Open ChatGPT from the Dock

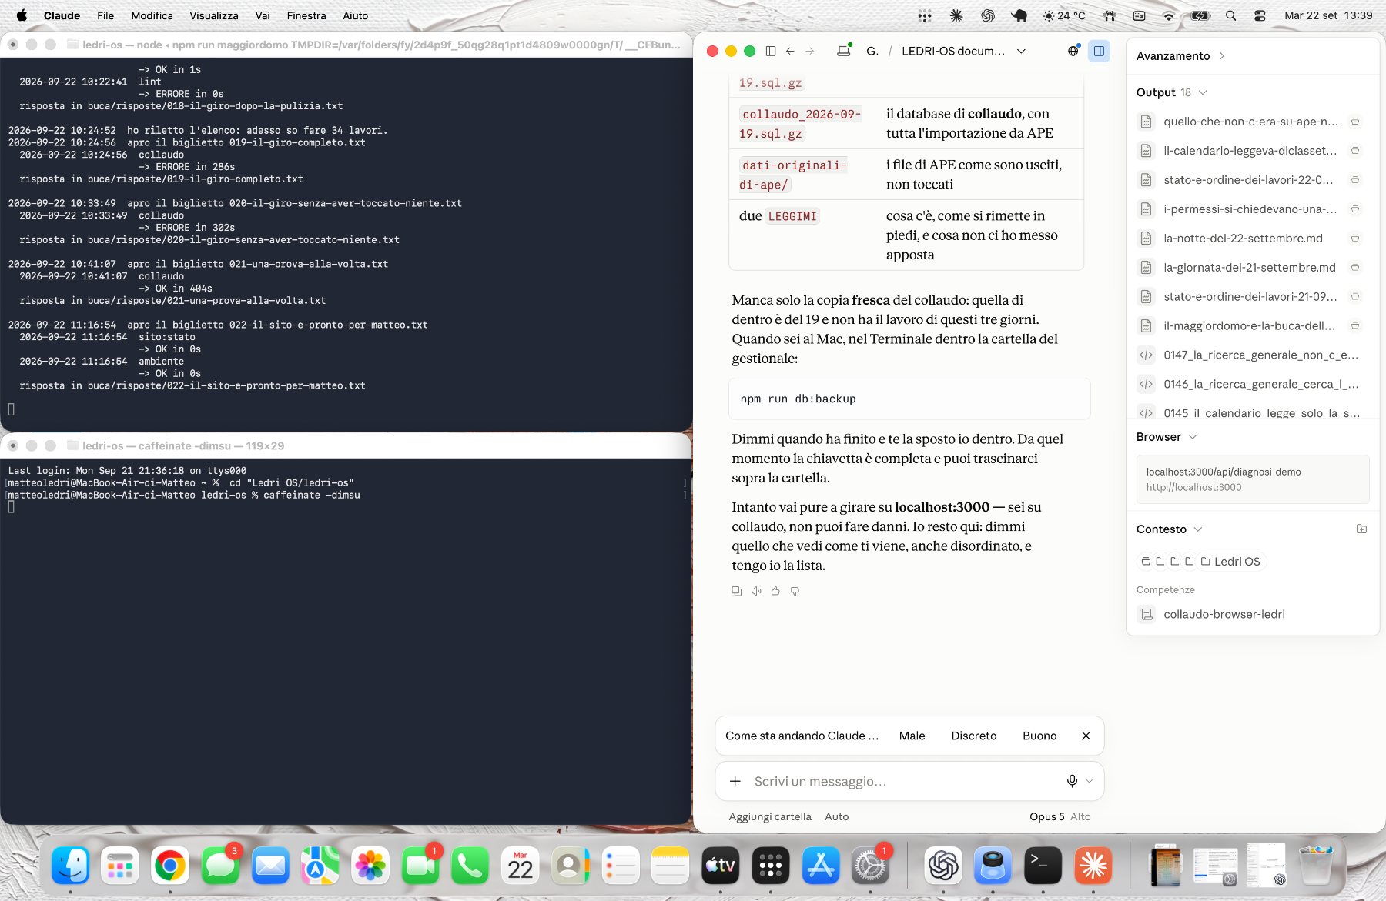(x=943, y=866)
